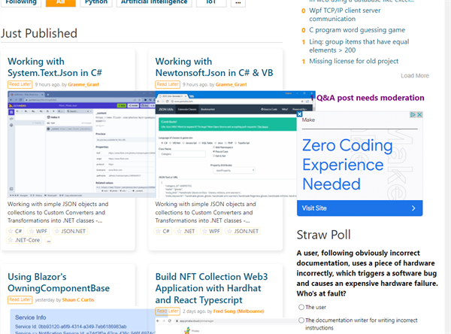451x334 pixels.
Task: Click Read Later on System.Text.Json article
Action: click(20, 84)
